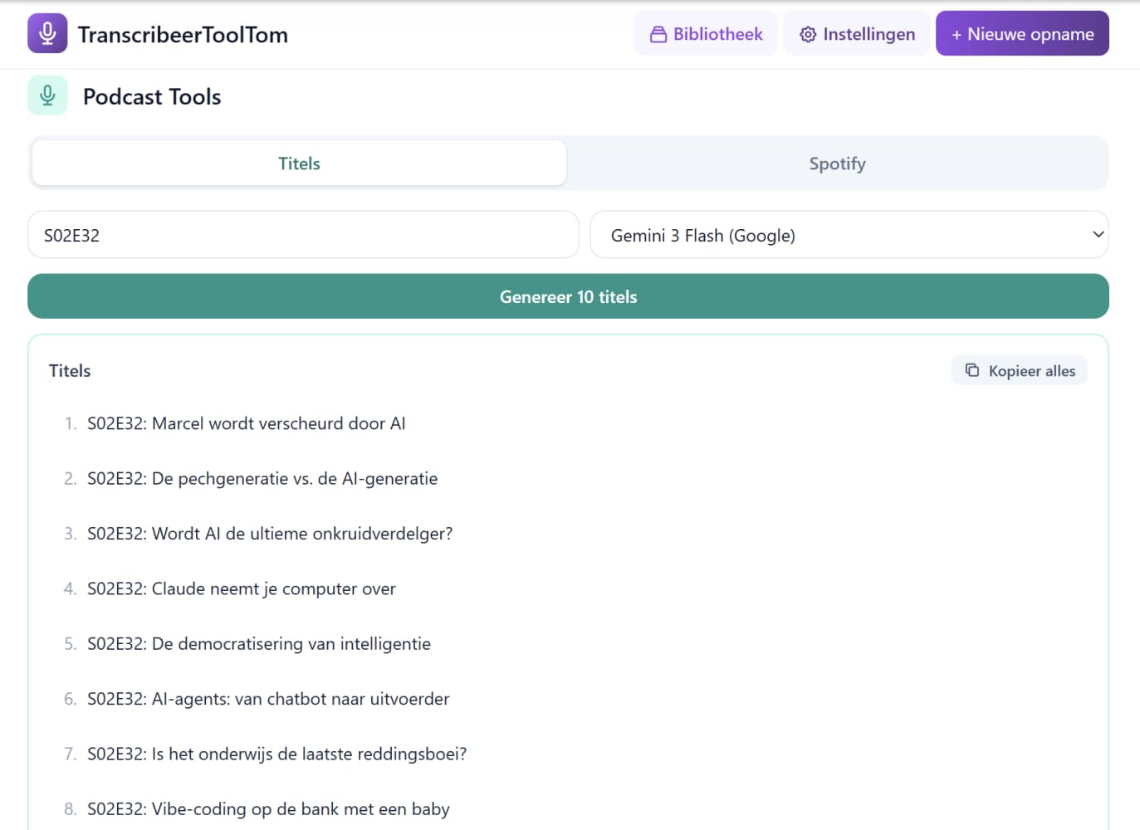Click the green Podcast Tools microphone icon
The width and height of the screenshot is (1140, 830).
(47, 95)
